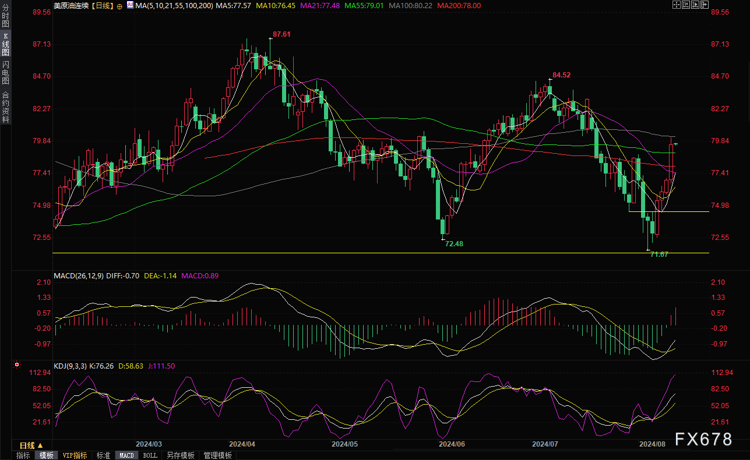
Task: Select the 指标 tab in bottom bar
Action: click(23, 455)
